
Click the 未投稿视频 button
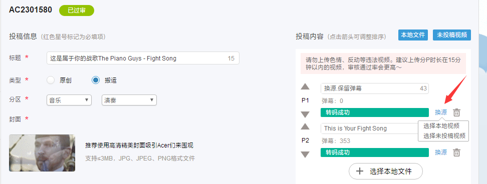point(452,35)
